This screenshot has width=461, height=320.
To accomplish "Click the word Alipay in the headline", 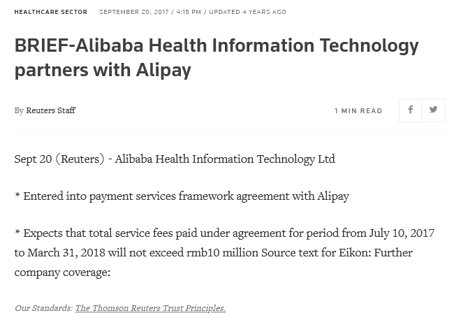I will point(163,71).
